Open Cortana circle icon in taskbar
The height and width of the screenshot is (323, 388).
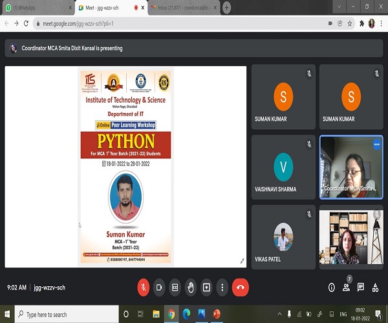tap(126, 314)
